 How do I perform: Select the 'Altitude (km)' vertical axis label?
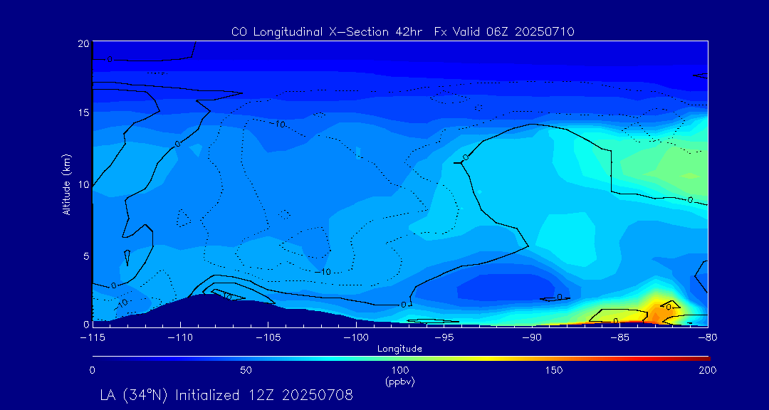(x=66, y=184)
